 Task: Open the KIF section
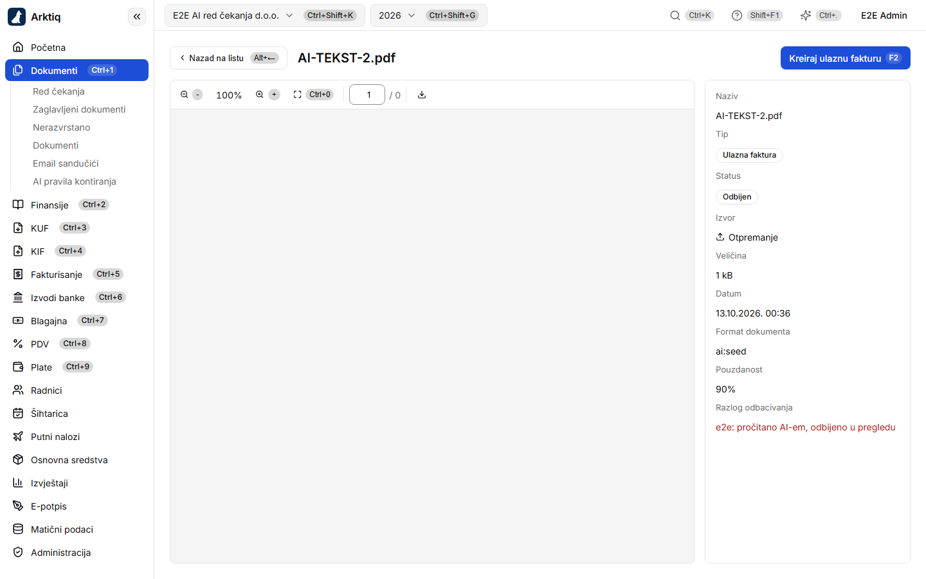[77, 251]
